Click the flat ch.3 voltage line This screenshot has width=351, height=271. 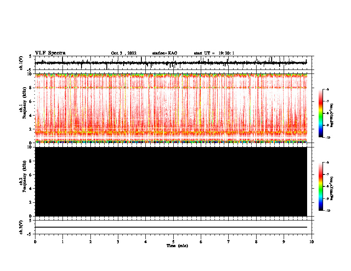pos(171,227)
